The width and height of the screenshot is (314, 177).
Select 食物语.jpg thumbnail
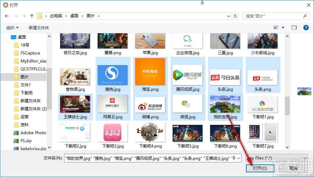(75, 77)
